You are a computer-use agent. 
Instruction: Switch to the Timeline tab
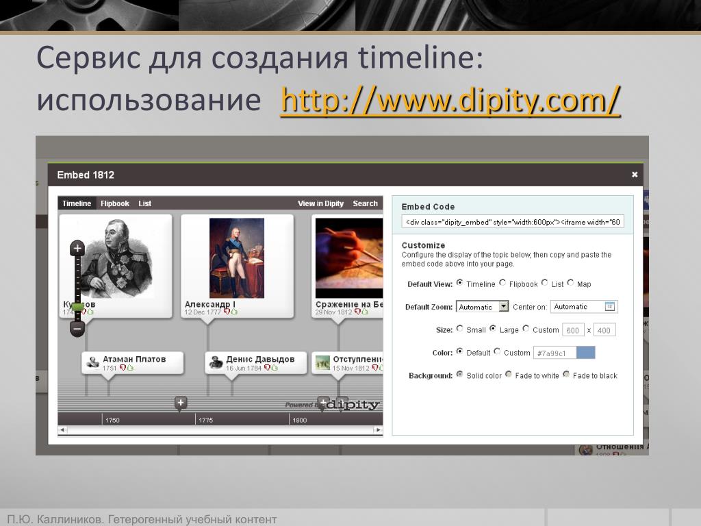pyautogui.click(x=77, y=203)
